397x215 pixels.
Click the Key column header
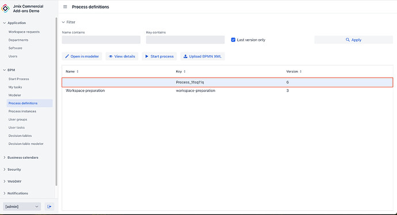(179, 72)
